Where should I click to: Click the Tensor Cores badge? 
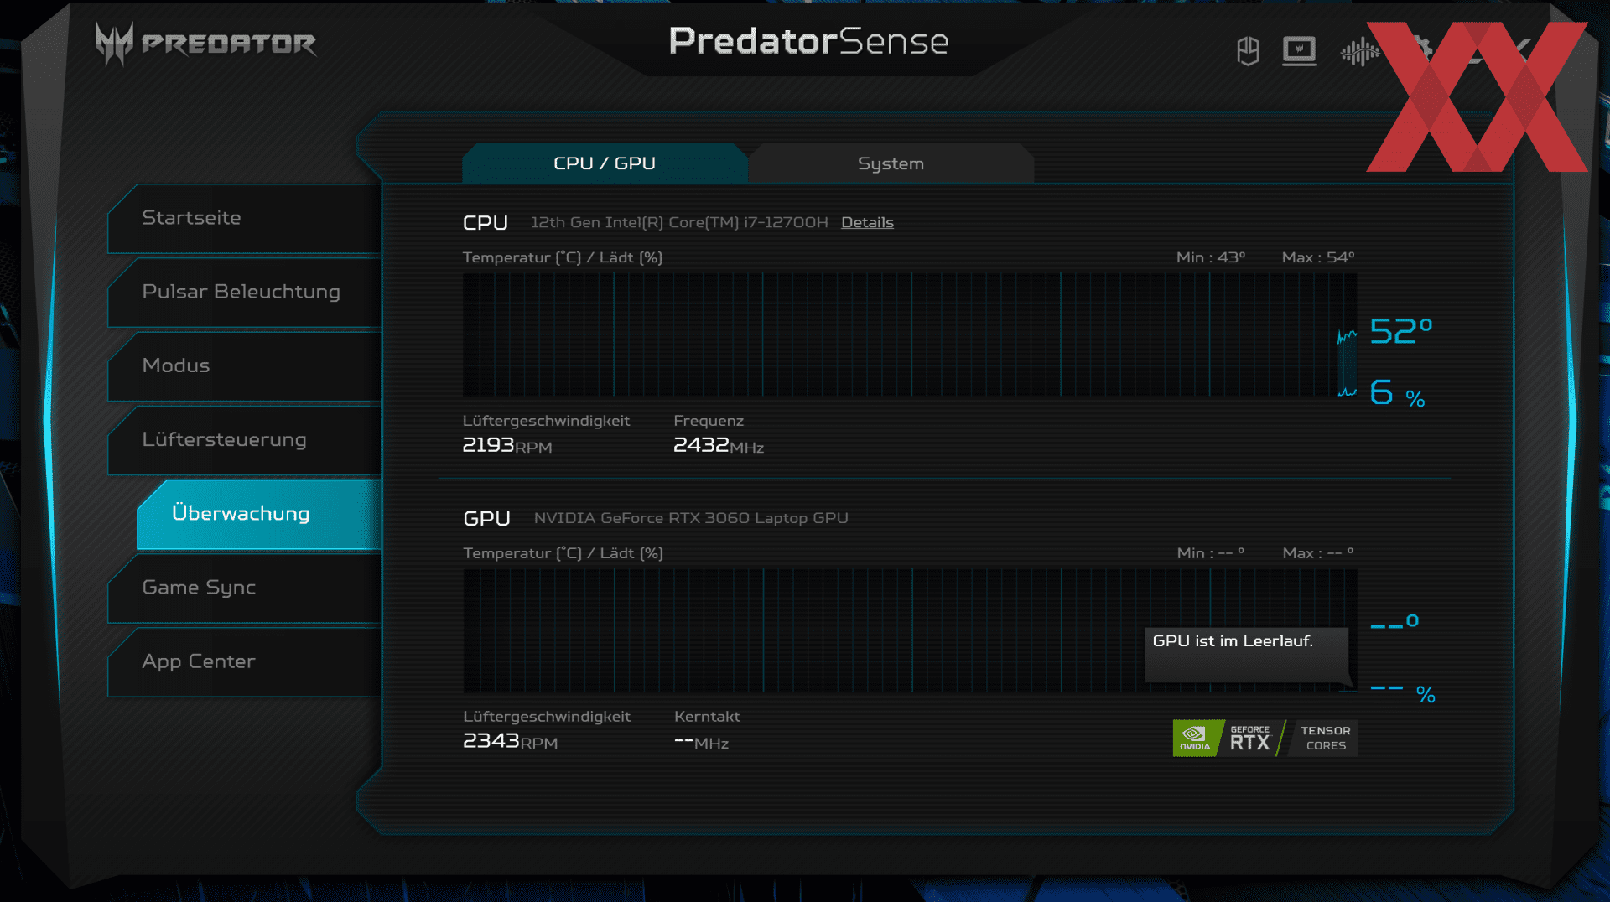(x=1325, y=739)
